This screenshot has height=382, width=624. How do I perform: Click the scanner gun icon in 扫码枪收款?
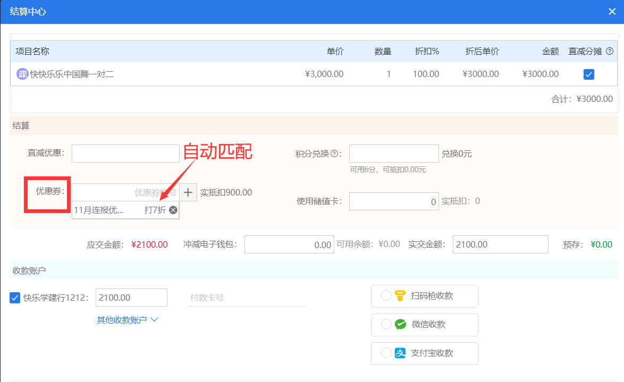coord(400,295)
